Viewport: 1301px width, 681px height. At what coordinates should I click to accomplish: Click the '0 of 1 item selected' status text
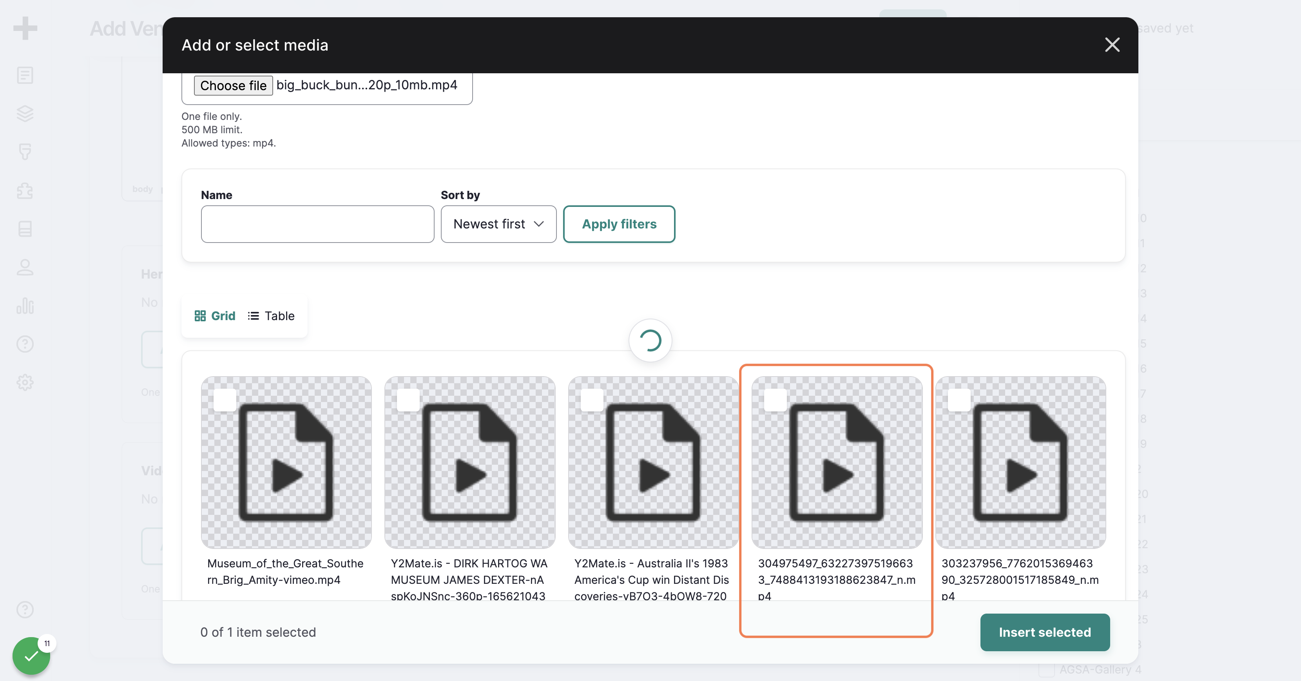(258, 632)
